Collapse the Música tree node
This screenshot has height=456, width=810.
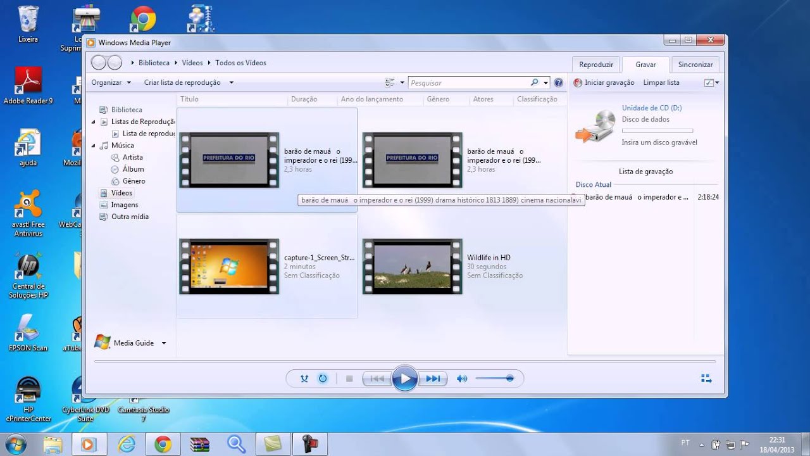[94, 146]
